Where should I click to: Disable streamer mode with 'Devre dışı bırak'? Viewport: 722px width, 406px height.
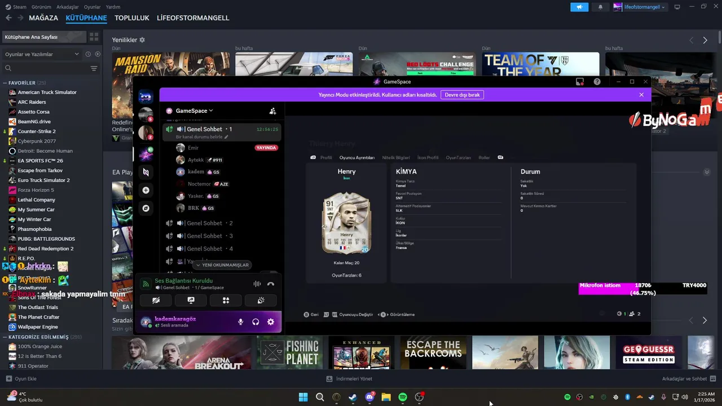coord(462,95)
